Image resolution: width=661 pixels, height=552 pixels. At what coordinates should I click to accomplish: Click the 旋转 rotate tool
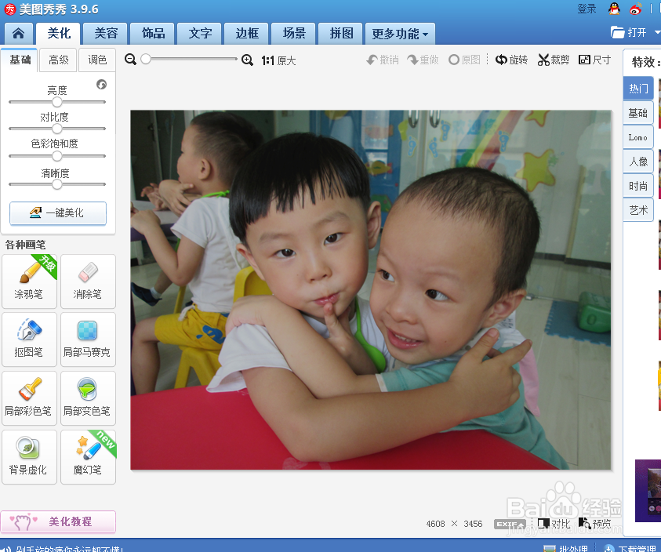click(x=511, y=60)
